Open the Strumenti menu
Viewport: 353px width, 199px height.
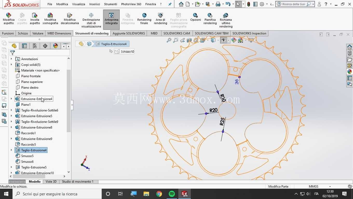(x=110, y=4)
